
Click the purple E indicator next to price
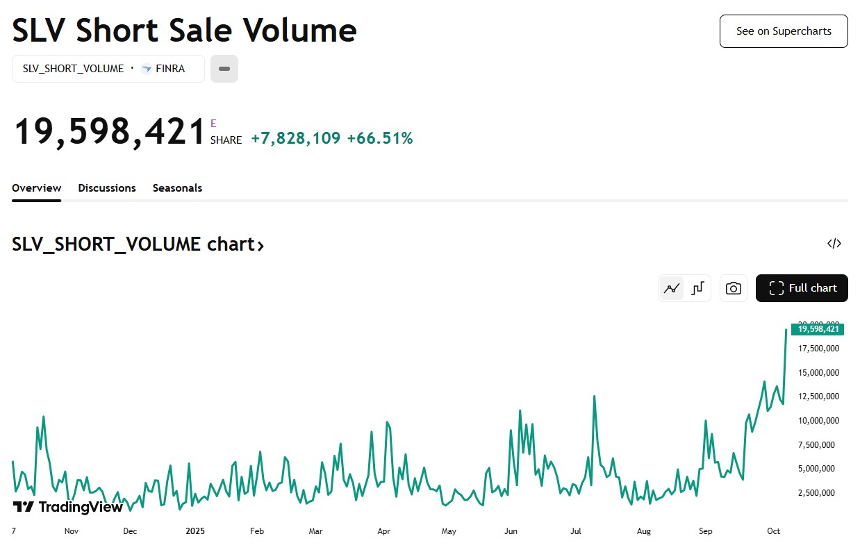point(213,124)
